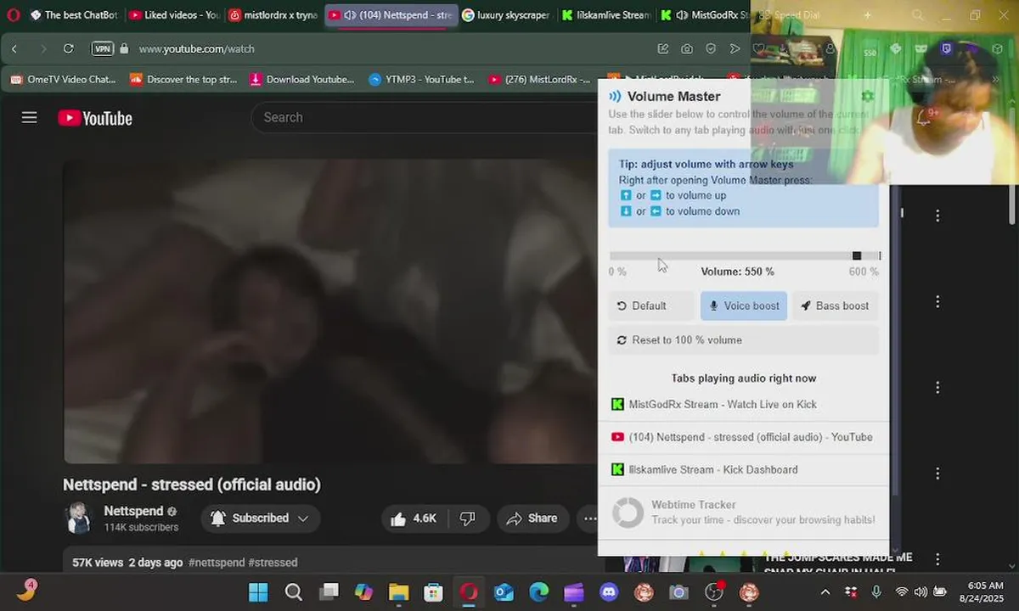Reload the current page

point(68,49)
